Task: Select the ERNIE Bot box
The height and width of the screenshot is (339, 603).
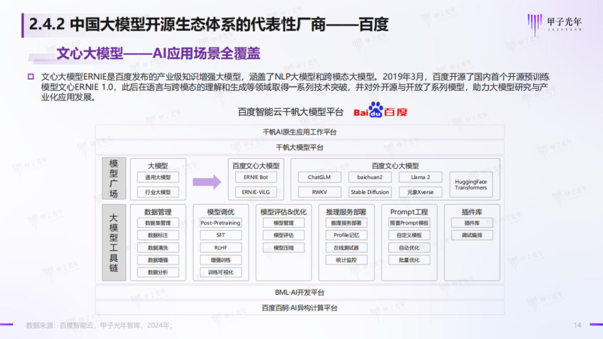Action: (x=256, y=177)
